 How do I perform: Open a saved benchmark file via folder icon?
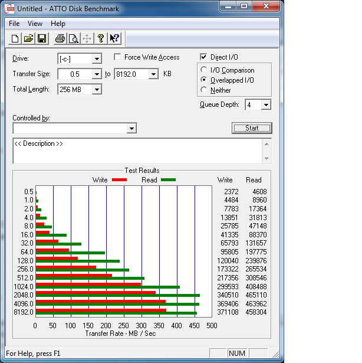click(x=28, y=38)
